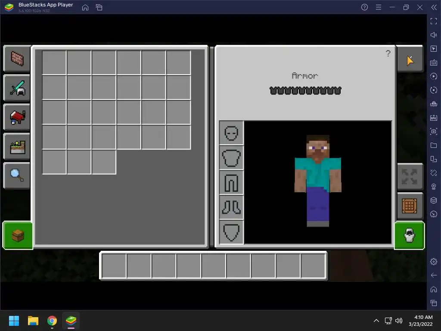Image resolution: width=441 pixels, height=331 pixels.
Task: Open the Windows Start menu
Action: click(14, 321)
